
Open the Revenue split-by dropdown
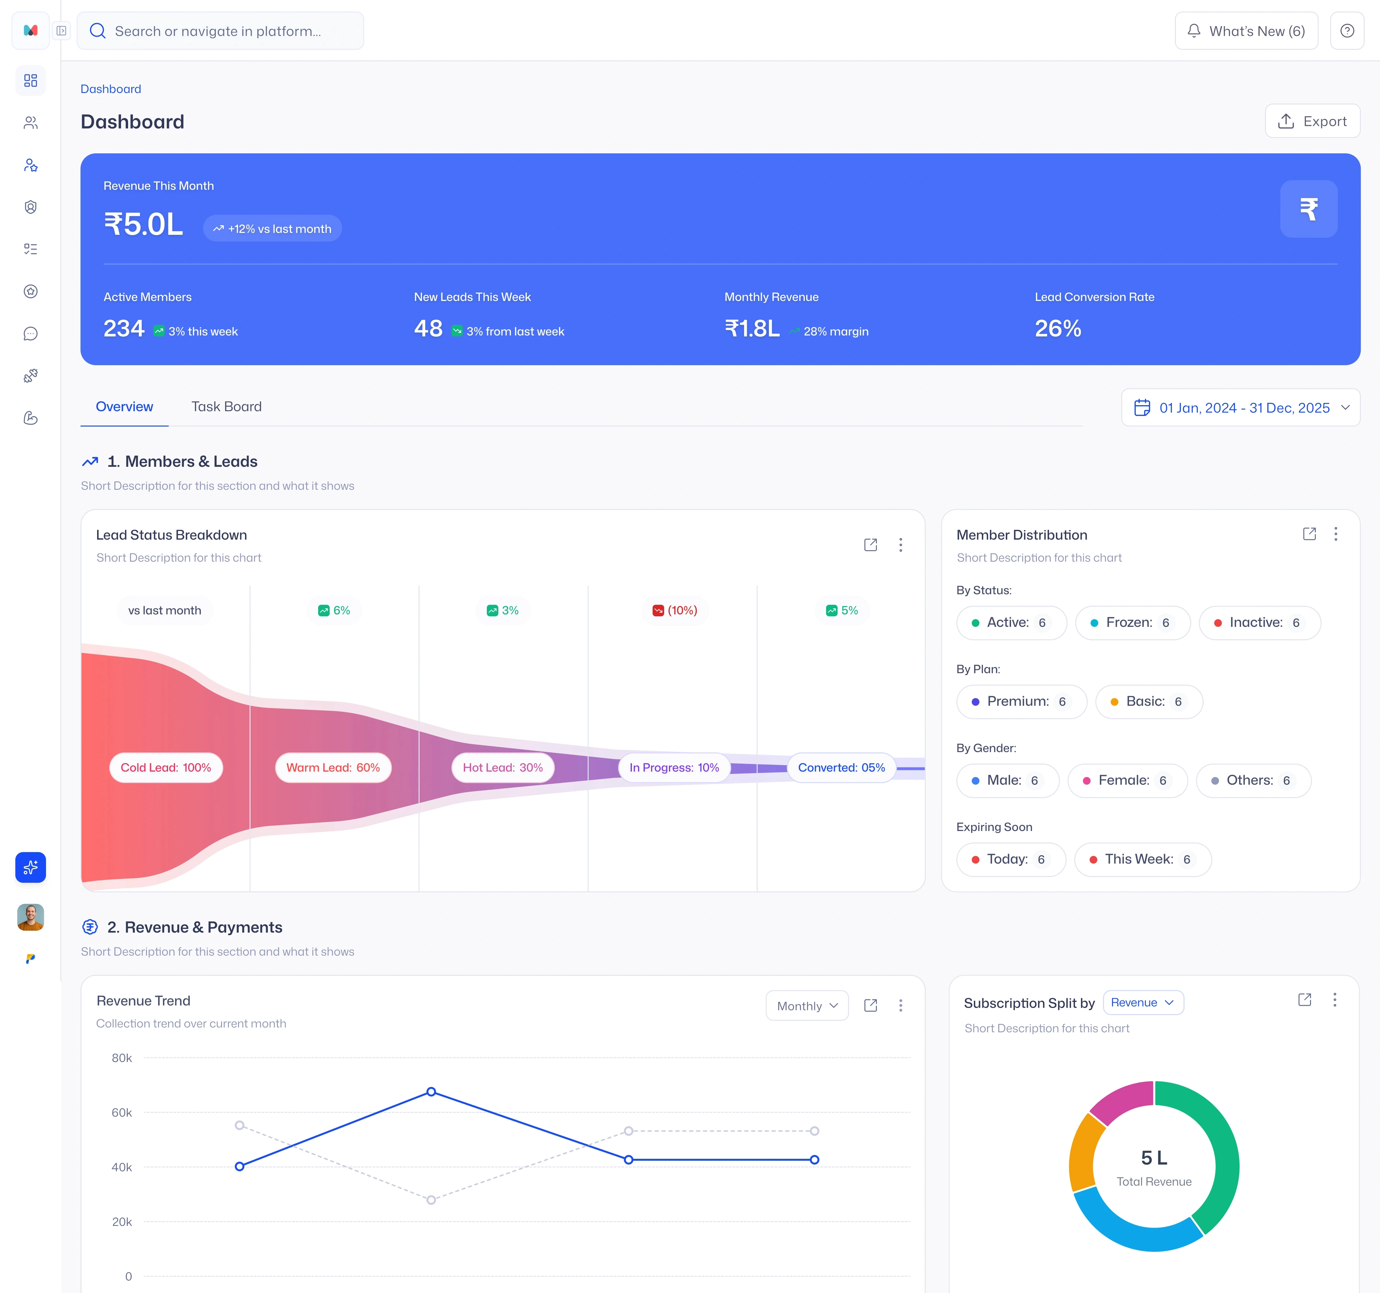click(1143, 1003)
